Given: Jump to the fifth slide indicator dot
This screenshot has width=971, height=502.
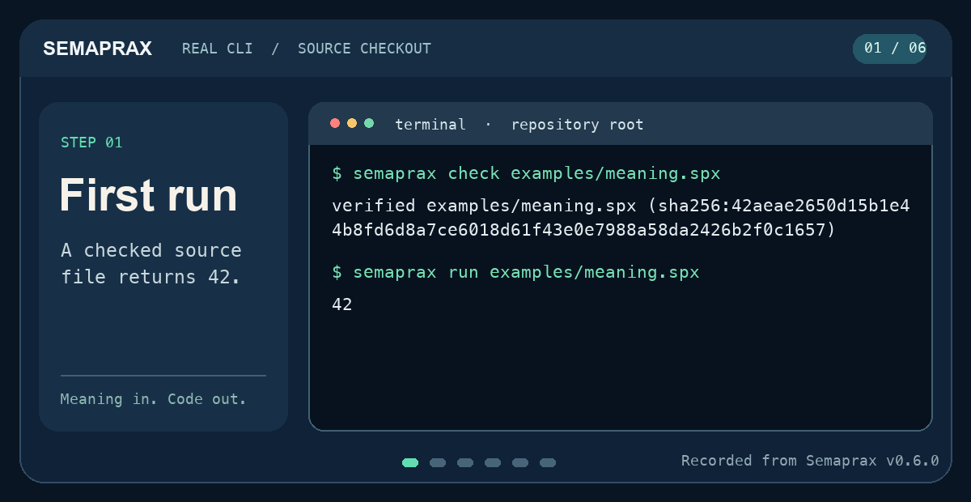Looking at the screenshot, I should 520,463.
